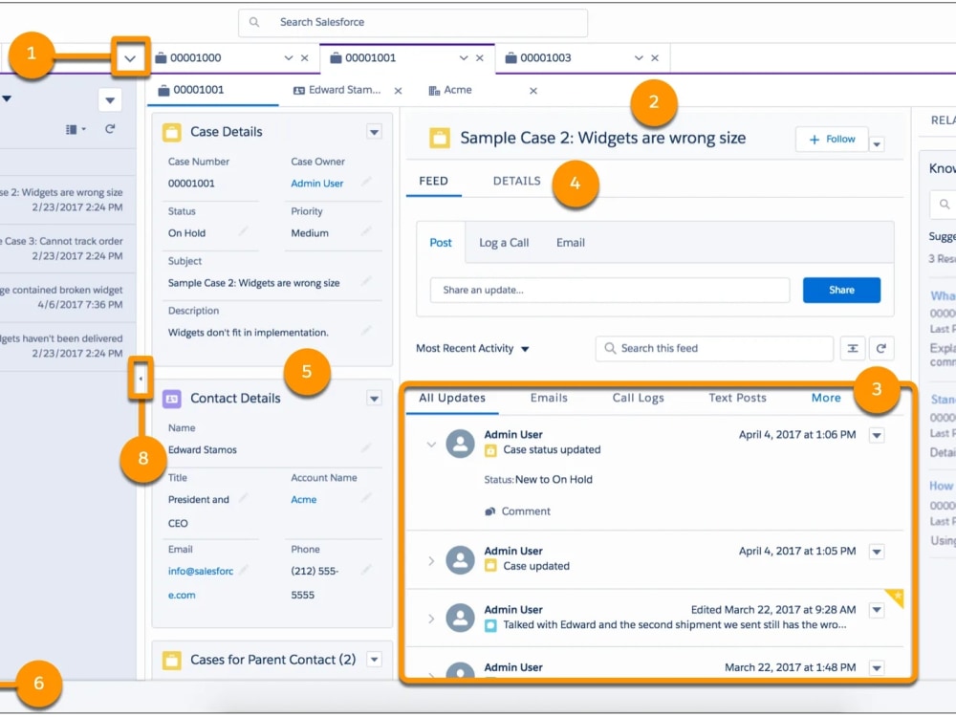The image size is (956, 717).
Task: Open the Case Details panel actions dropdown
Action: pos(375,131)
